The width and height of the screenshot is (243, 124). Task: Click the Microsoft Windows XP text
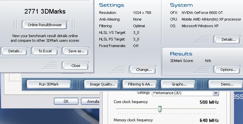click(x=200, y=26)
